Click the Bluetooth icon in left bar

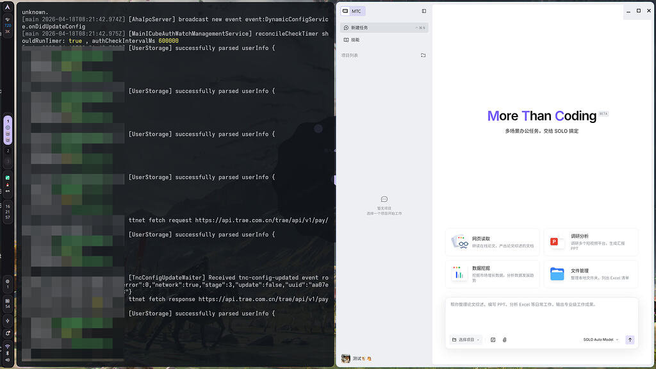pos(8,354)
